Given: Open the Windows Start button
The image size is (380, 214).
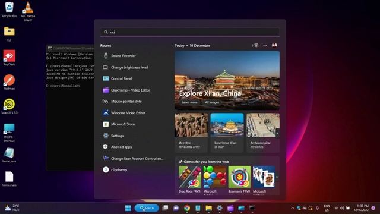Looking at the screenshot, I should pyautogui.click(x=128, y=208).
